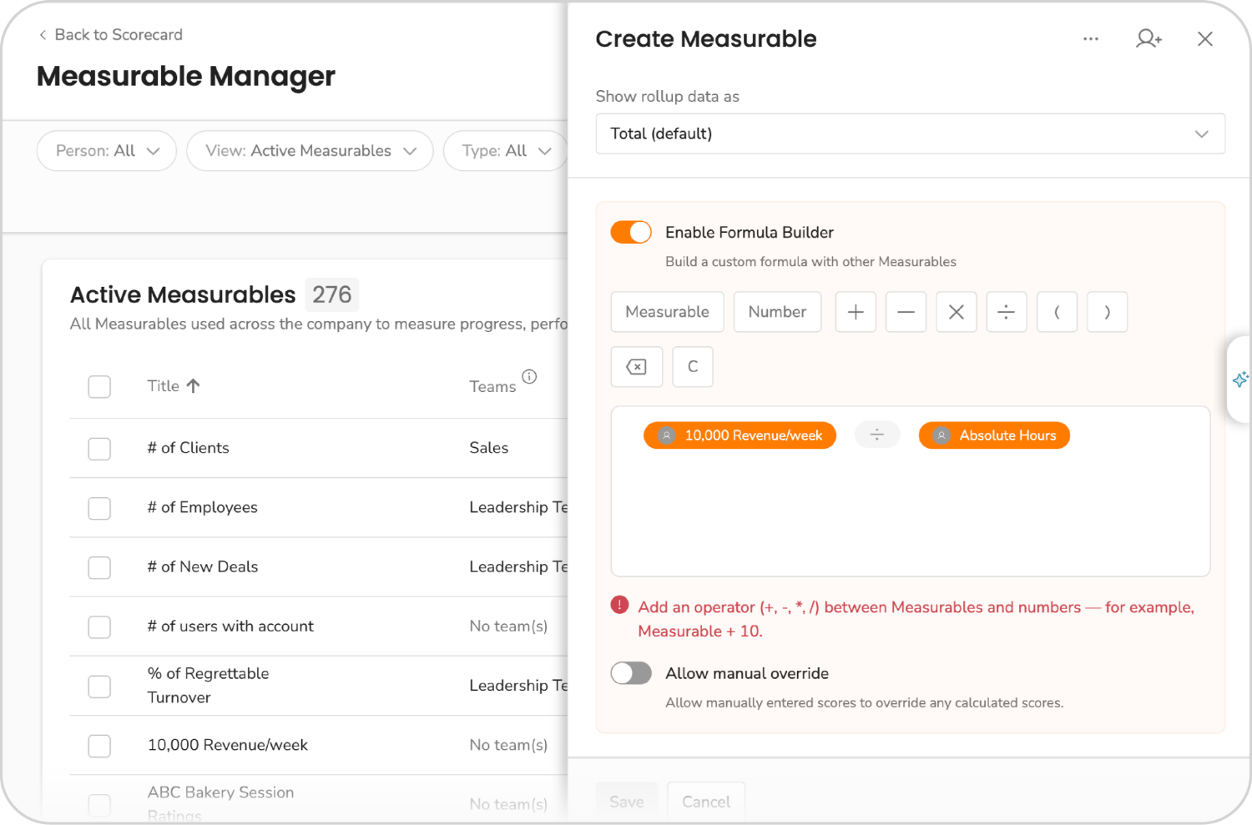Cancel creating the Measurable
The width and height of the screenshot is (1252, 825).
point(706,801)
